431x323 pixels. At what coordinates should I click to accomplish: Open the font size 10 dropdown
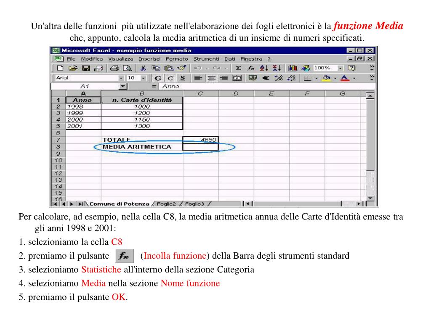pos(143,78)
